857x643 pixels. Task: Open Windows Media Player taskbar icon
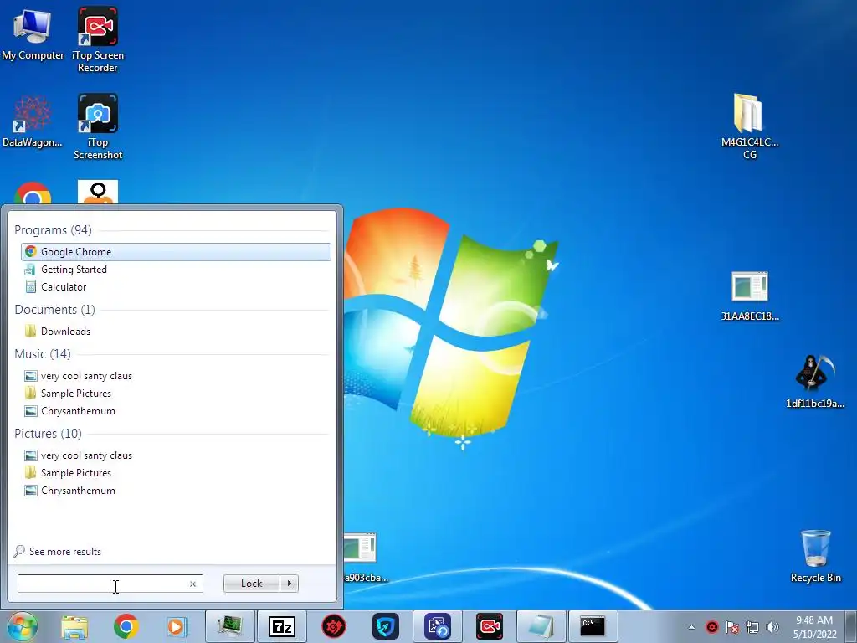pyautogui.click(x=177, y=626)
